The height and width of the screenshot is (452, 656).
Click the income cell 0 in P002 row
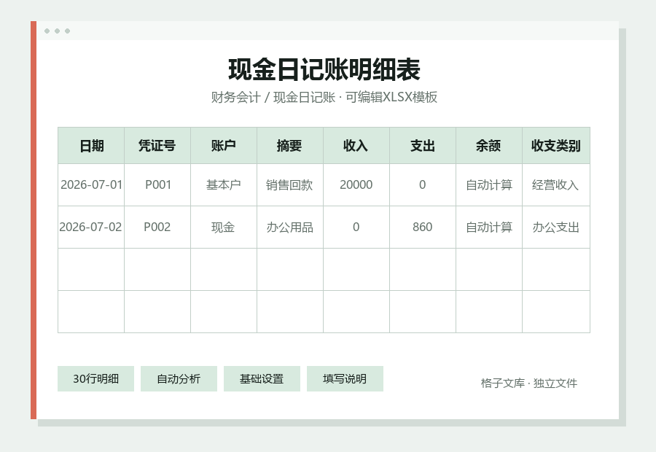click(x=356, y=227)
